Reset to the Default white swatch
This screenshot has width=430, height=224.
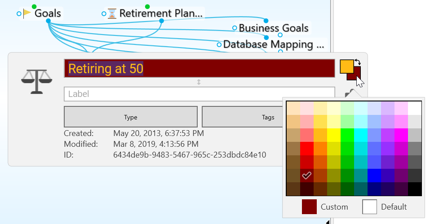pos(370,207)
